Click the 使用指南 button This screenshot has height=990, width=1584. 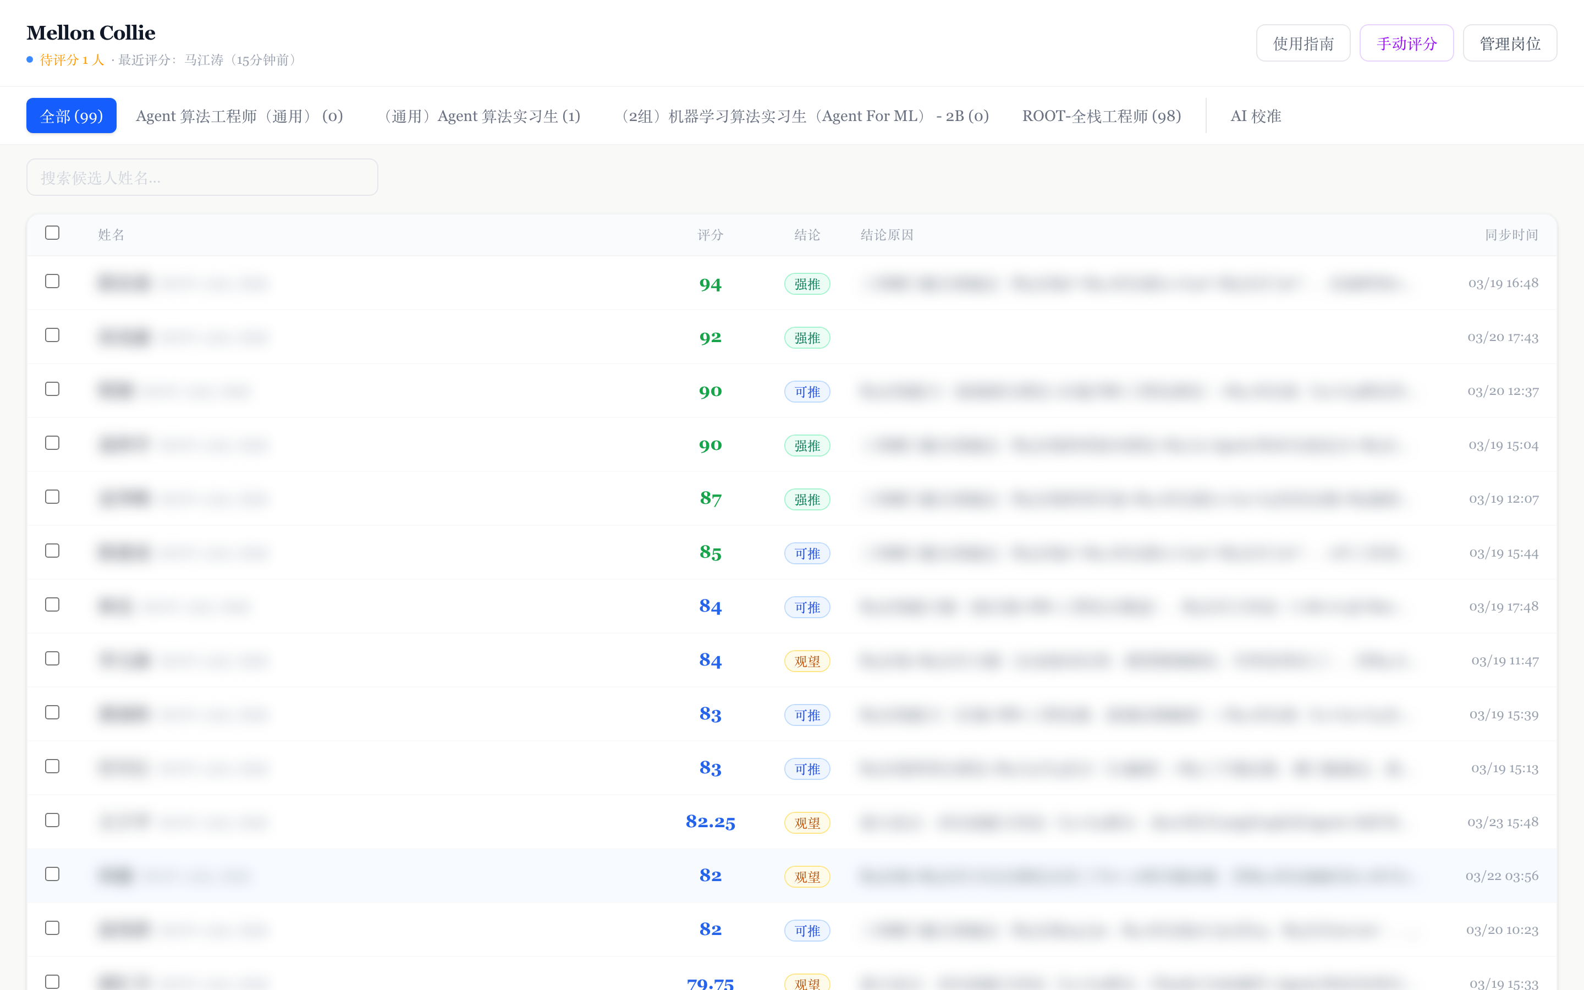click(1302, 43)
